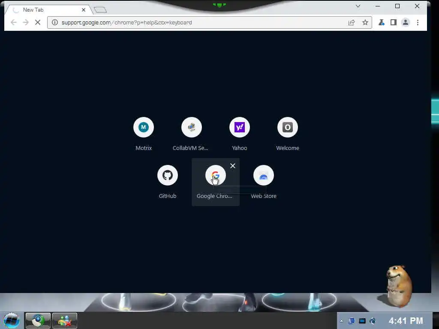439x329 pixels.
Task: Open the GitHub shortcut tile
Action: [x=168, y=182]
